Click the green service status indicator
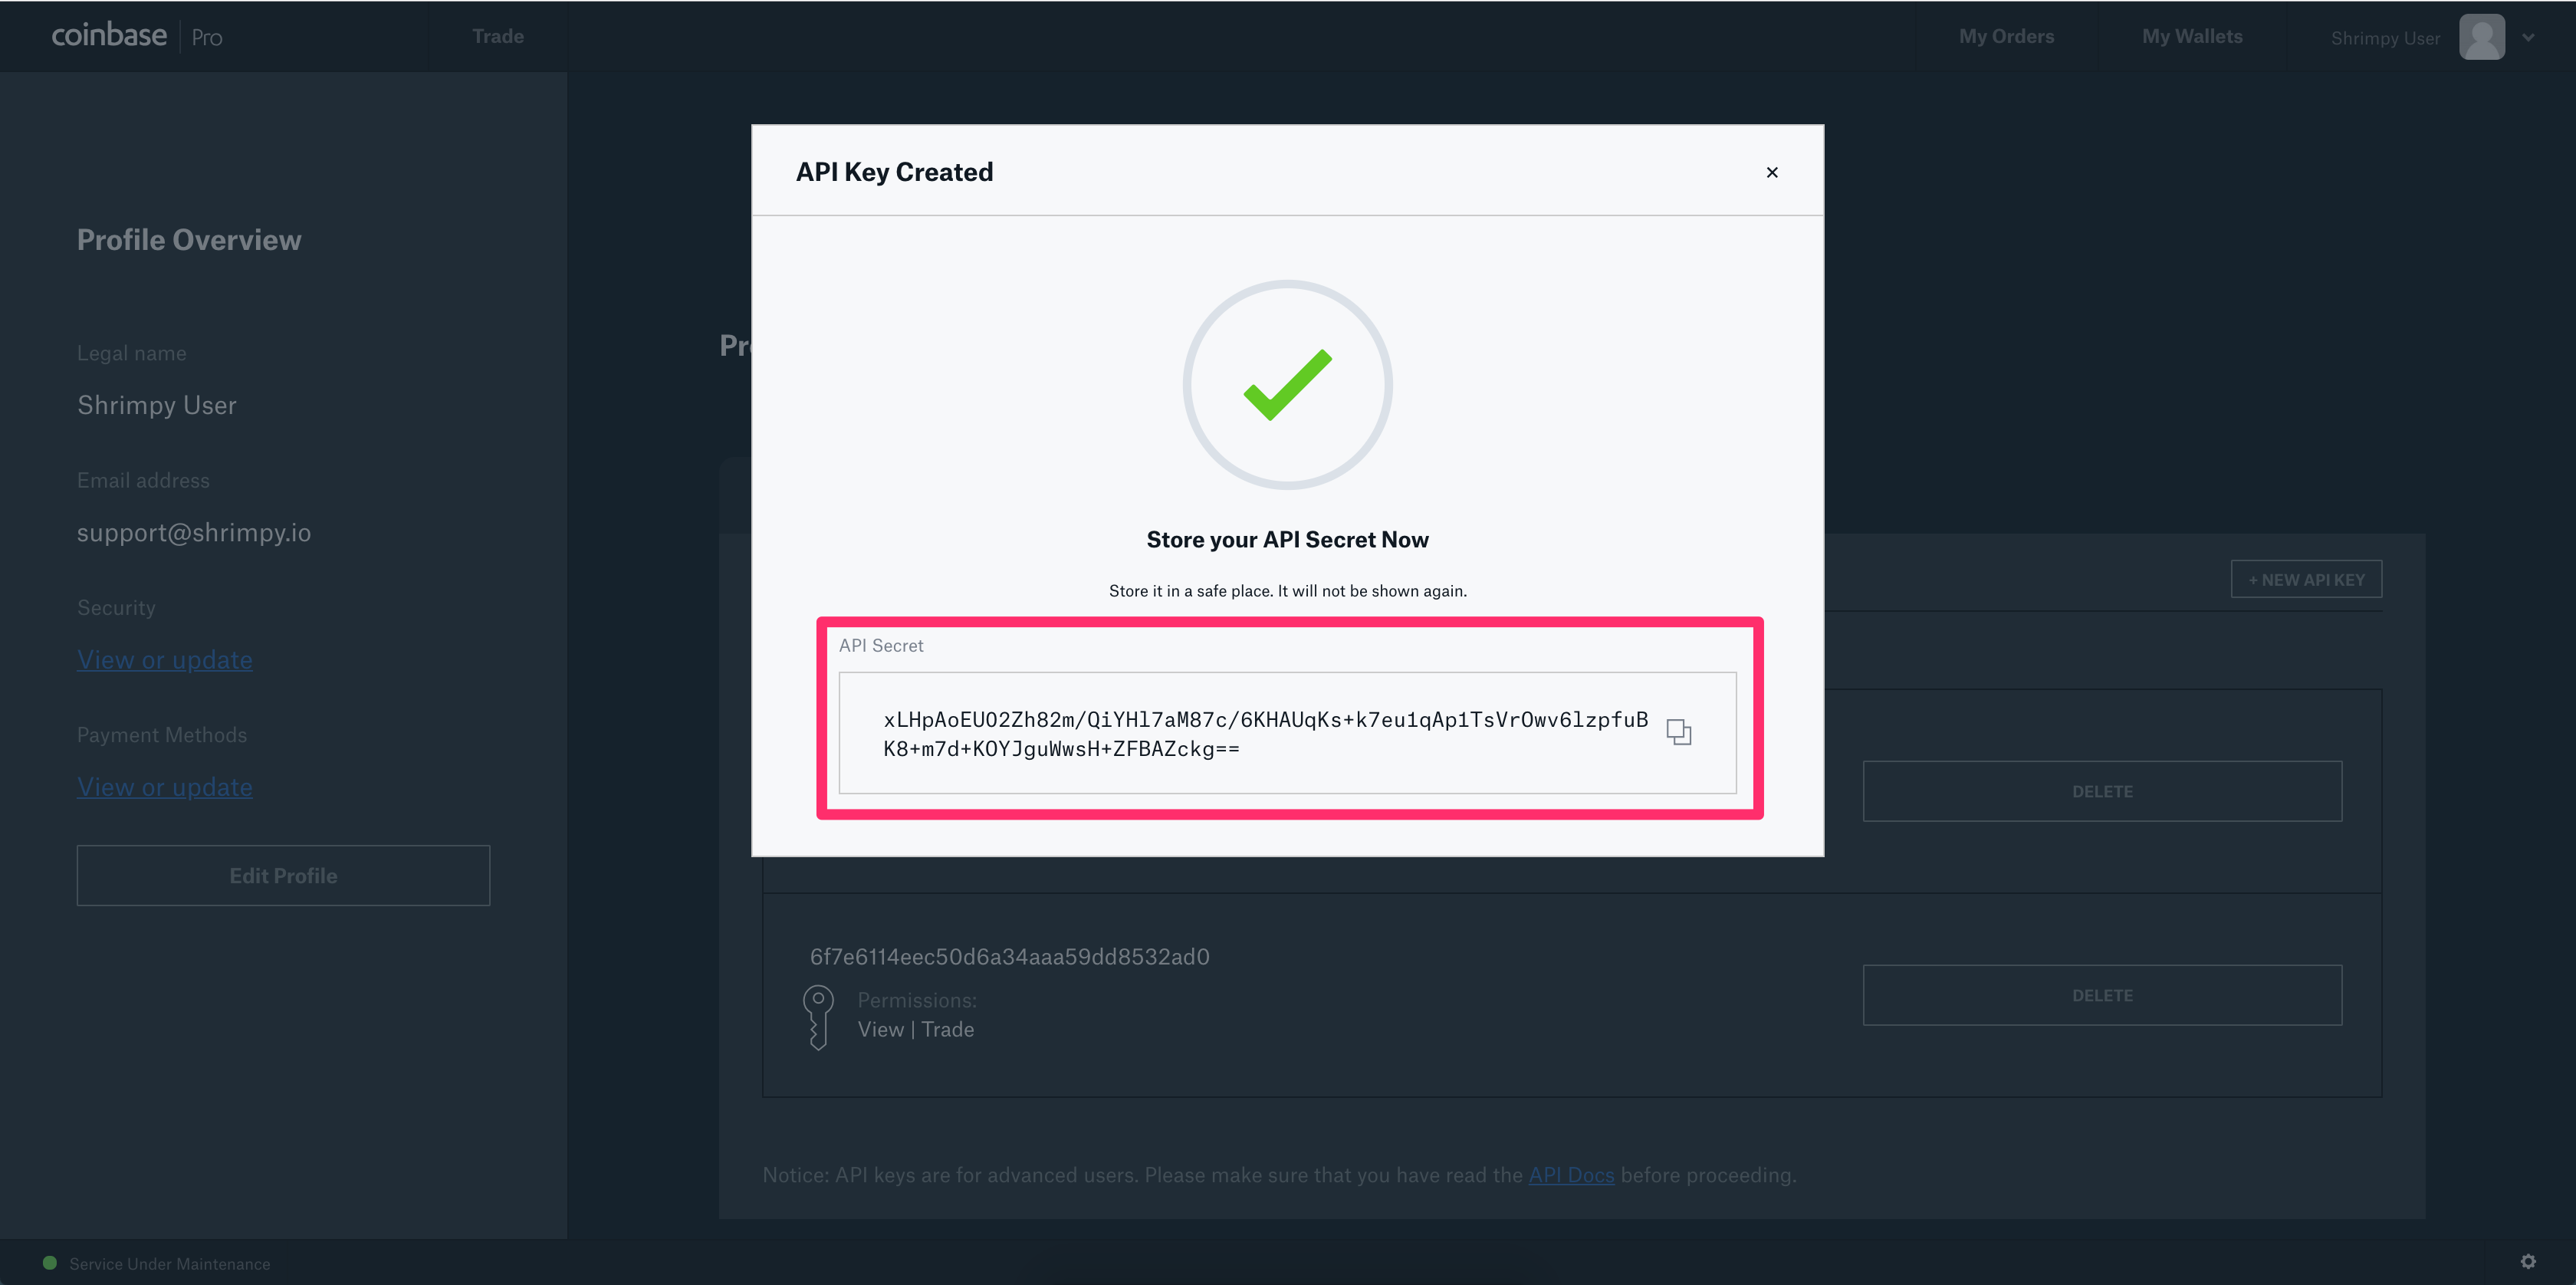This screenshot has width=2576, height=1285. coord(48,1265)
